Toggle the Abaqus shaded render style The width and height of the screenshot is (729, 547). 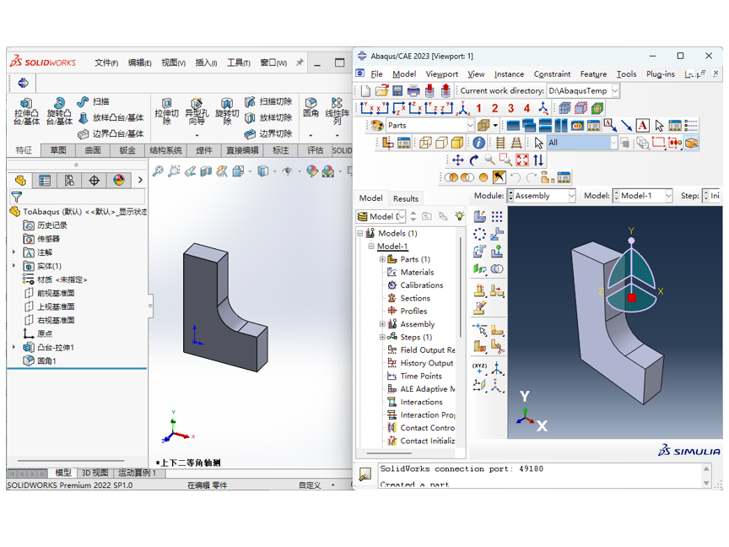[457, 143]
